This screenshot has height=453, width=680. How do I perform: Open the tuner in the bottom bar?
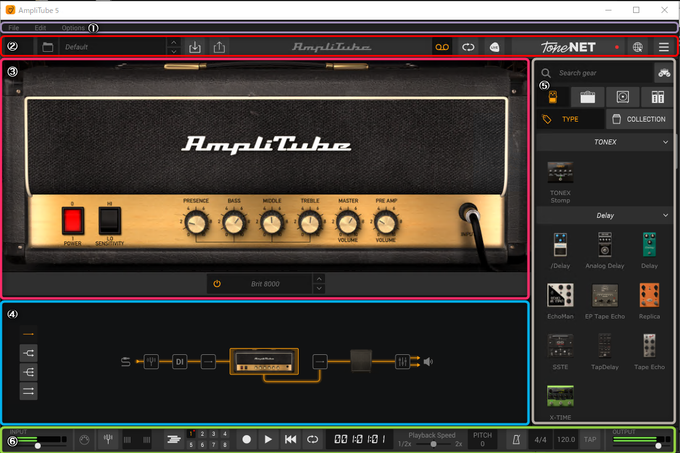point(107,439)
